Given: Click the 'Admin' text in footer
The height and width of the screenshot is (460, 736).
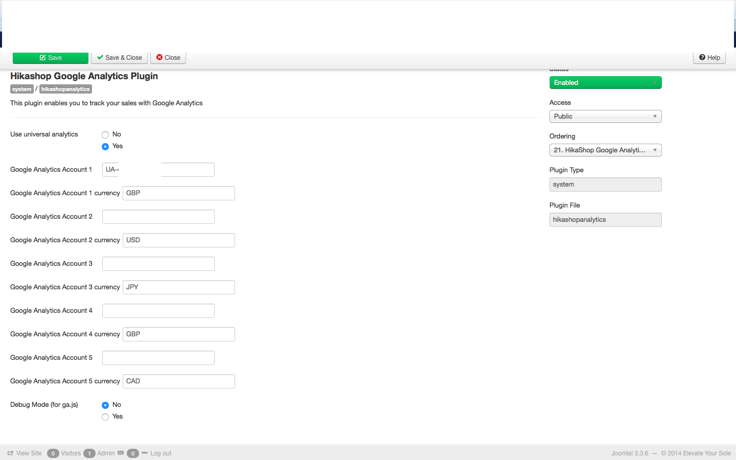Looking at the screenshot, I should (106, 453).
